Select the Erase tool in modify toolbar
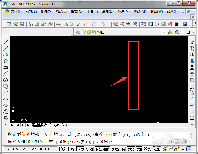Image resolution: width=198 pixels, height=154 pixels. point(192,42)
